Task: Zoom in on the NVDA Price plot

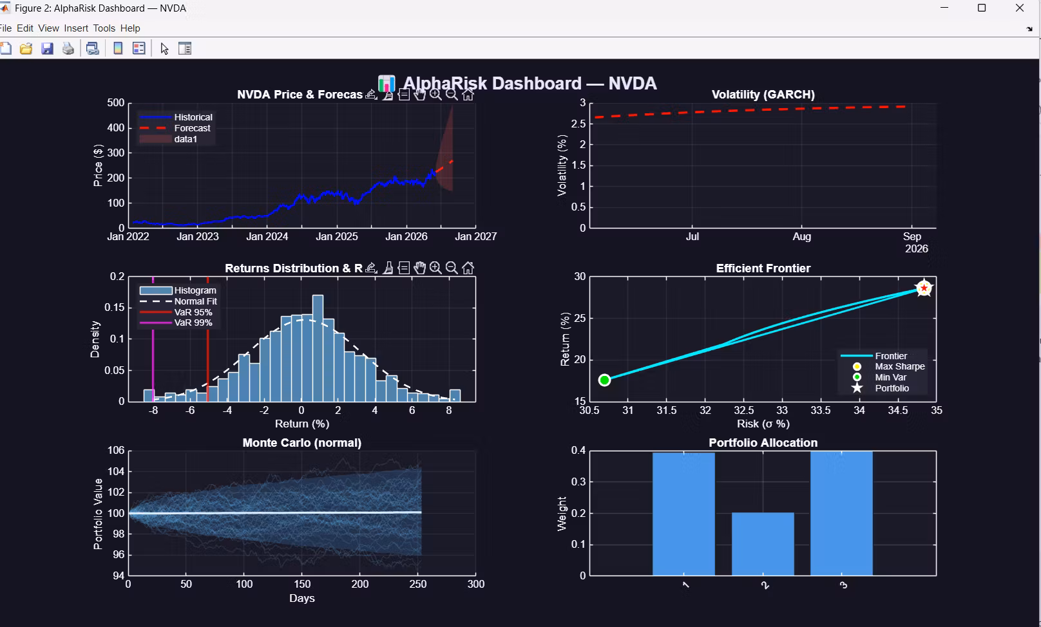Action: [x=436, y=95]
